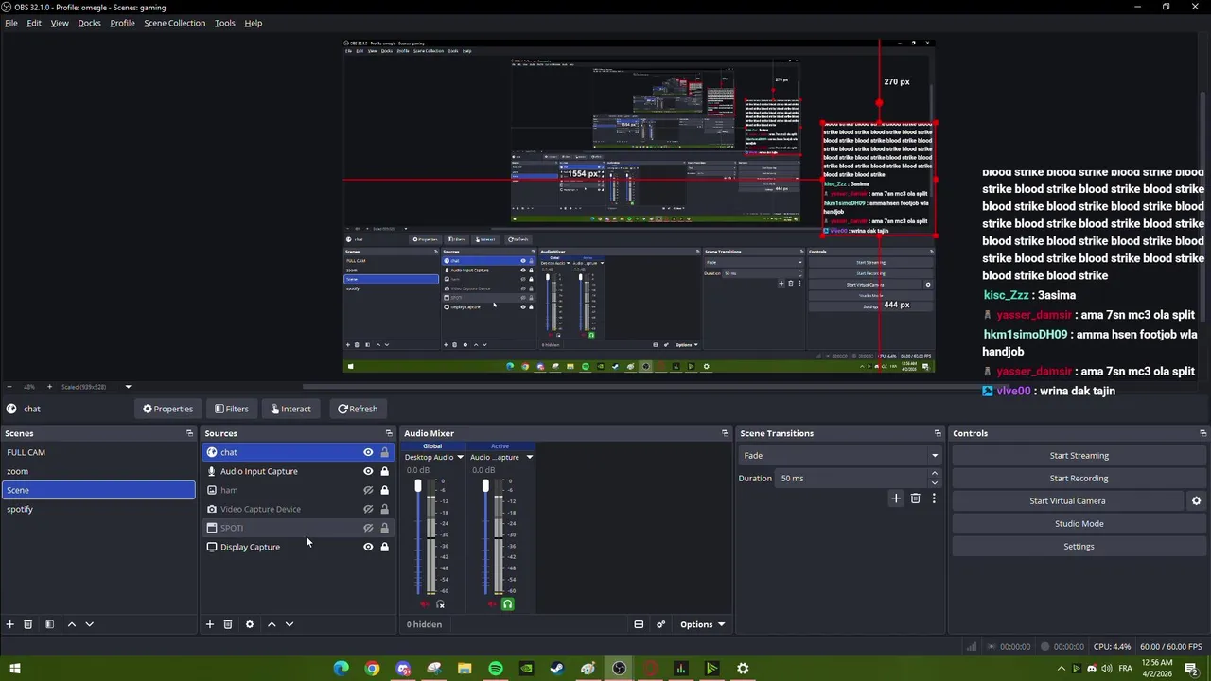
Task: Open source Properties button
Action: point(167,409)
